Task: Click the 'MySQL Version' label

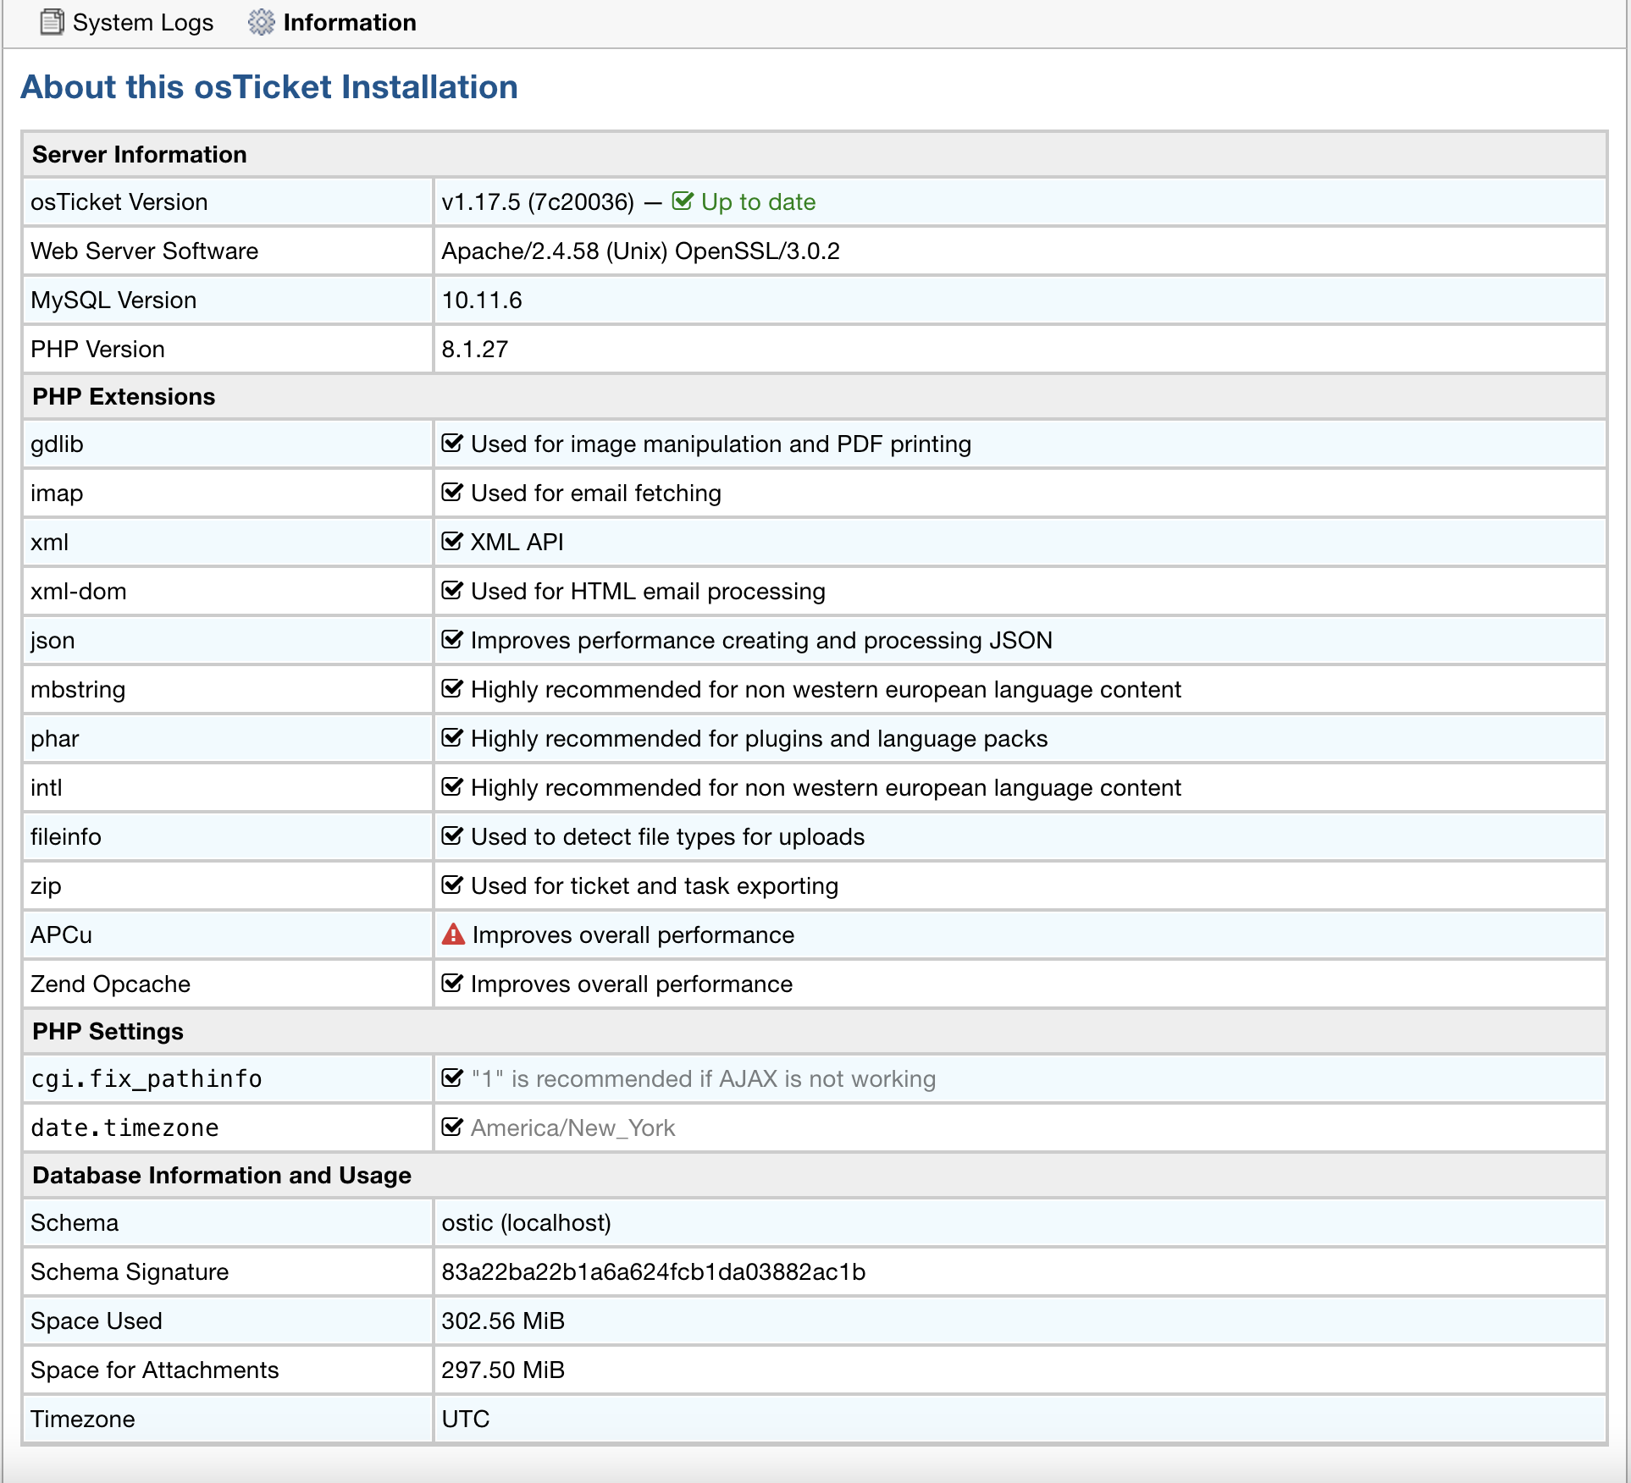Action: [x=113, y=300]
